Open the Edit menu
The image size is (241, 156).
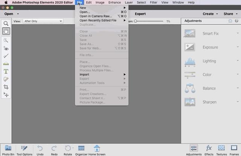(x=89, y=3)
